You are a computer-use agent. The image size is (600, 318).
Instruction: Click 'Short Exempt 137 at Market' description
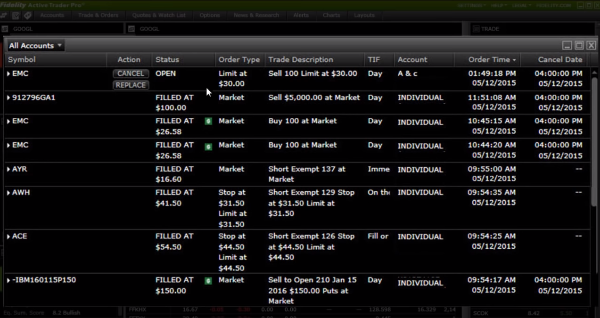point(307,174)
